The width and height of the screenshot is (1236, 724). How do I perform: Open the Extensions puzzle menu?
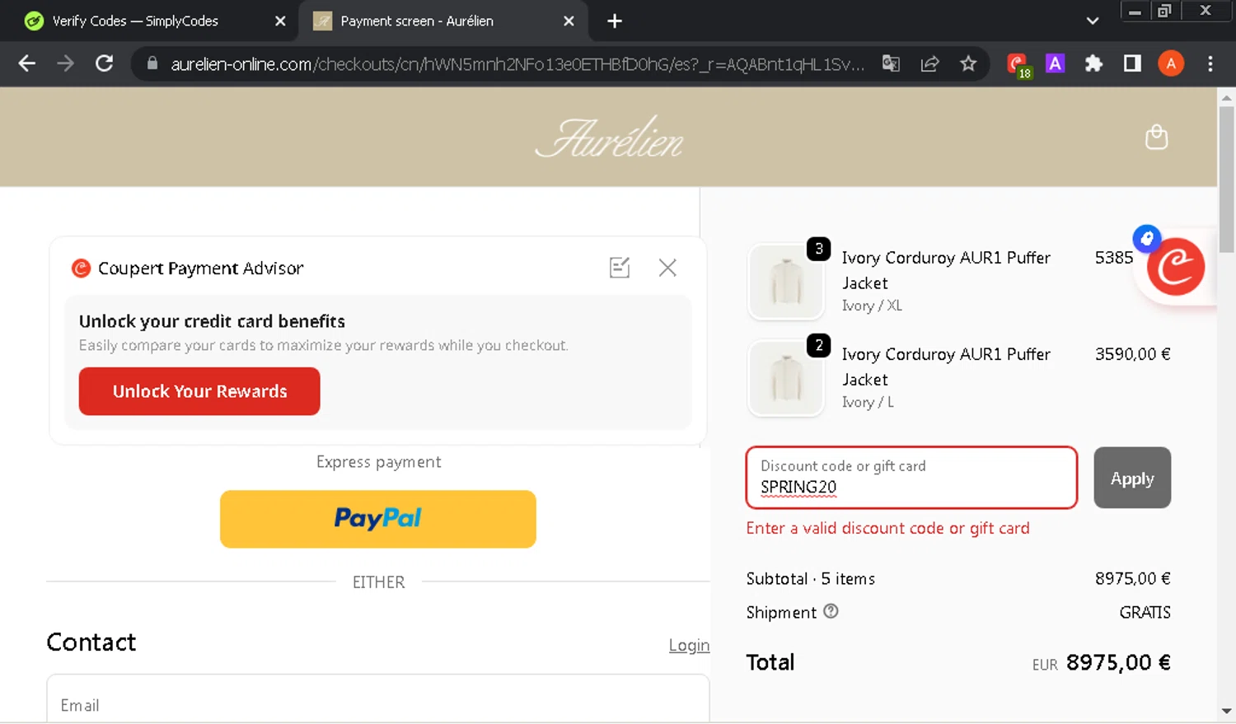click(1093, 63)
